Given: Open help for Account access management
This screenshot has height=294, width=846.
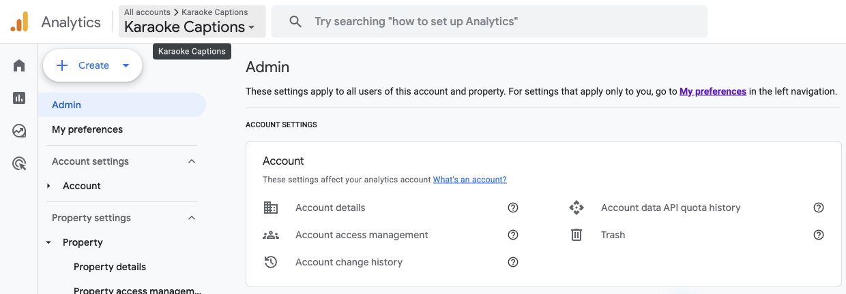Looking at the screenshot, I should pyautogui.click(x=513, y=235).
